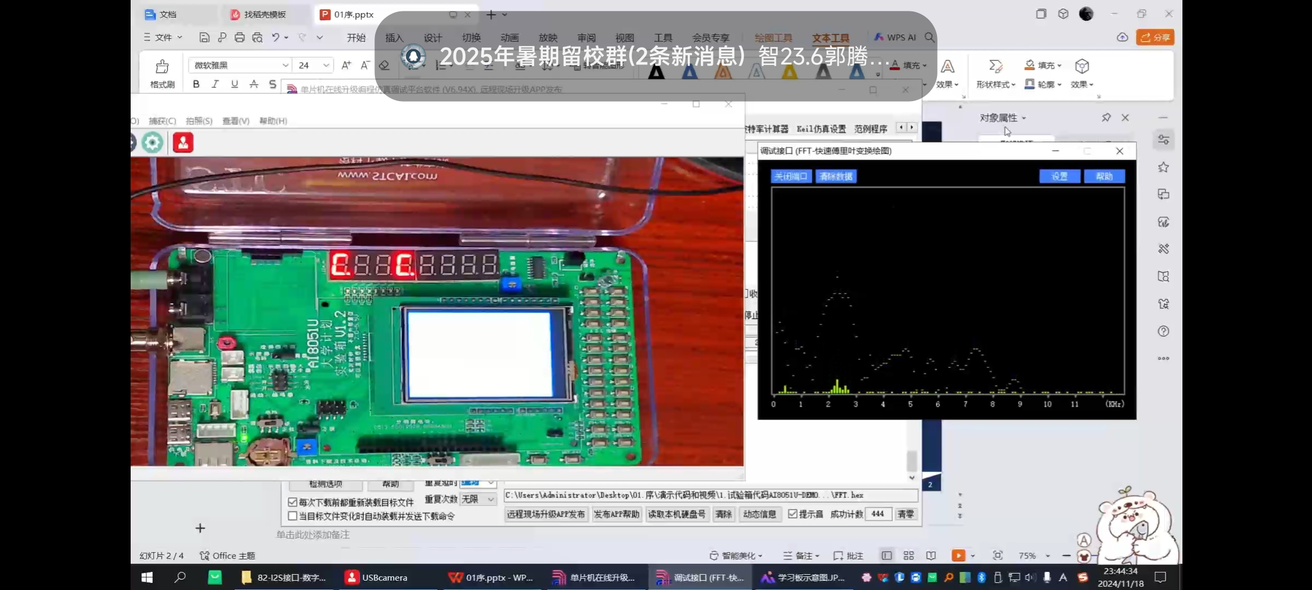The height and width of the screenshot is (590, 1312).
Task: Pin the Object Properties panel
Action: coord(1106,117)
